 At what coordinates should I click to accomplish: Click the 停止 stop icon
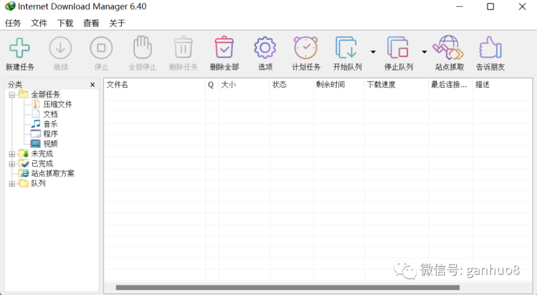coord(101,48)
